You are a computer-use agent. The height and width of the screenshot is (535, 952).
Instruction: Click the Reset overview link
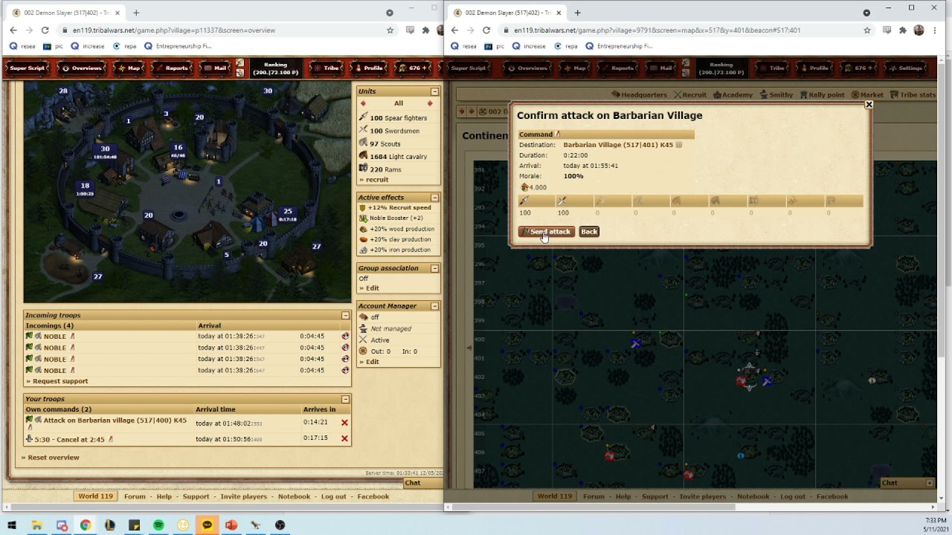[53, 458]
